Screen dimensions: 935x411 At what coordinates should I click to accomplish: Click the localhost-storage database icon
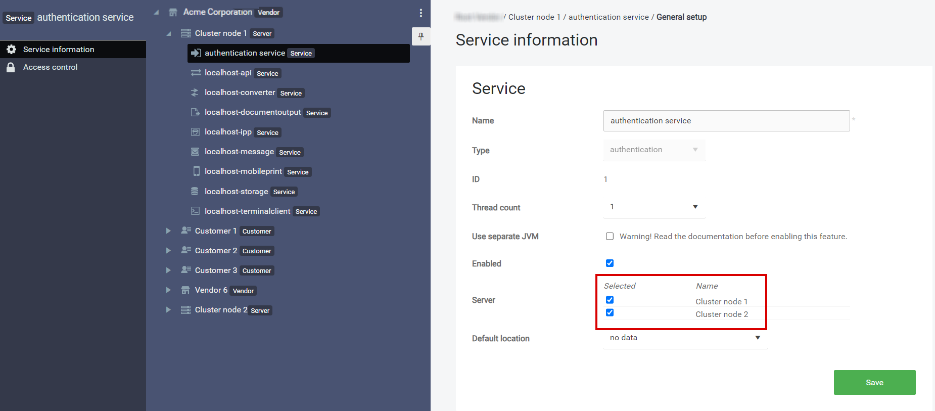(x=195, y=191)
